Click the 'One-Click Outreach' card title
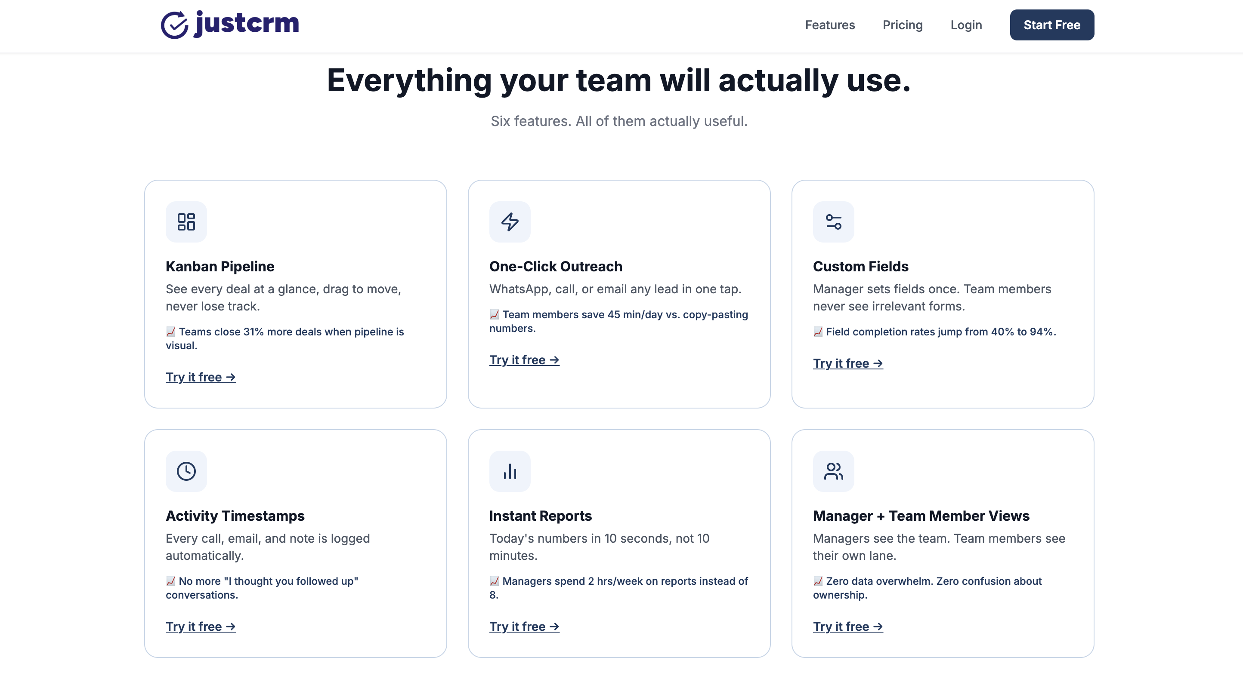The image size is (1243, 676). [x=556, y=266]
